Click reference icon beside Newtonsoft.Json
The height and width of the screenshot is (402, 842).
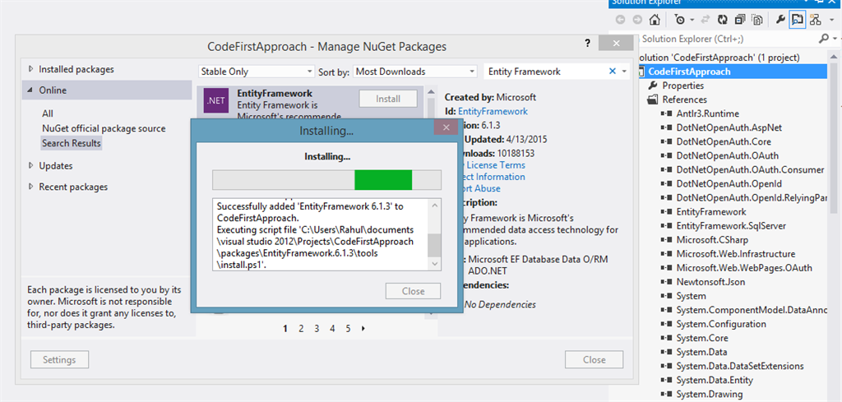click(x=667, y=282)
